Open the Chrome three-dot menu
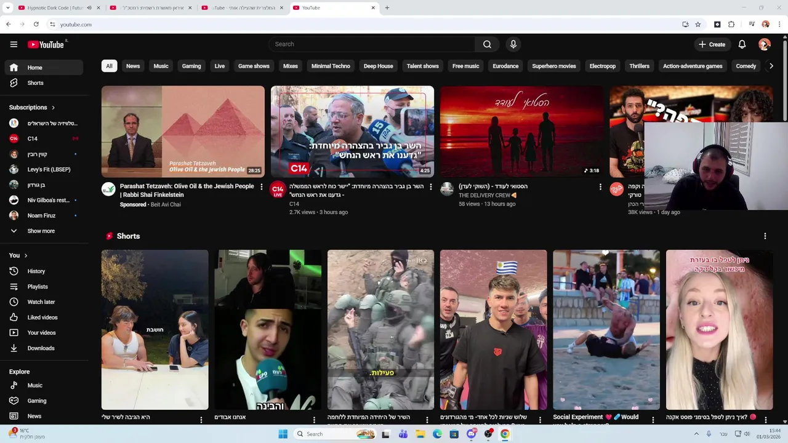 tap(779, 25)
